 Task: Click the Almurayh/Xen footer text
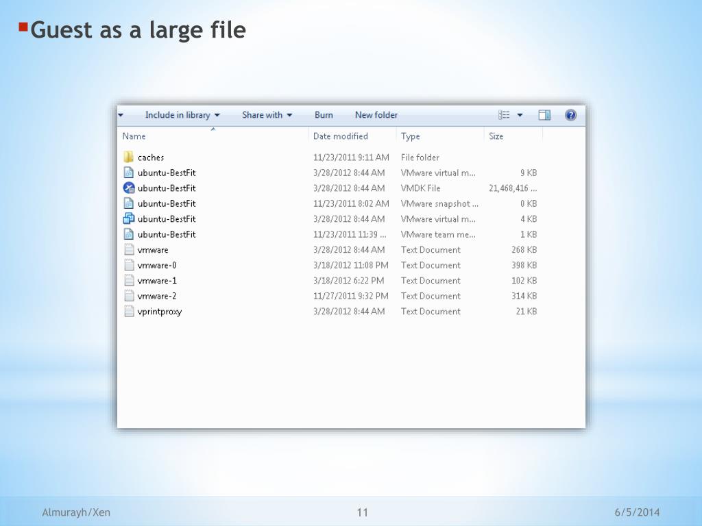pyautogui.click(x=76, y=512)
